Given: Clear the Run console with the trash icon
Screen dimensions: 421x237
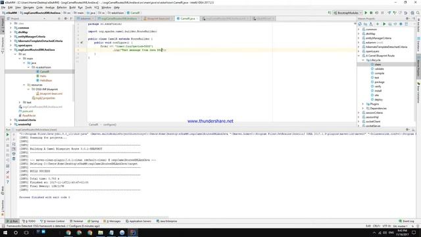Looking at the screenshot, I should [14, 159].
